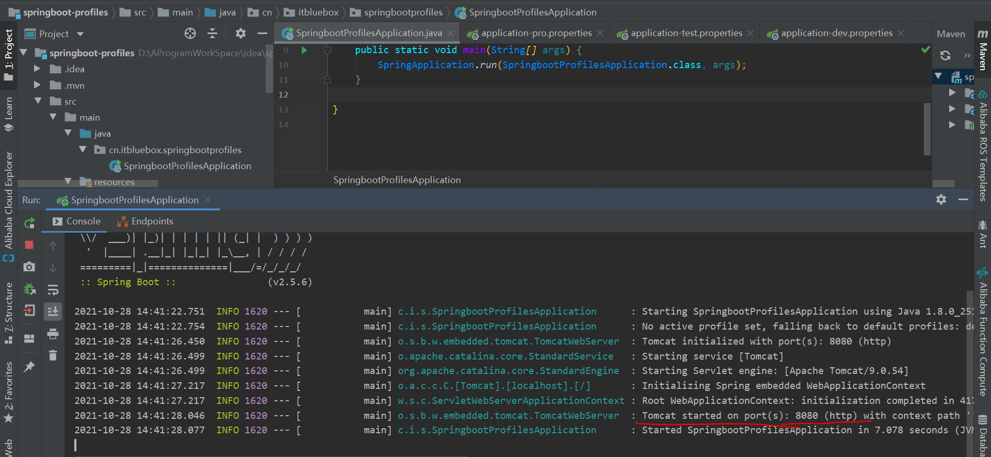Open Project panel settings gear

[x=241, y=34]
